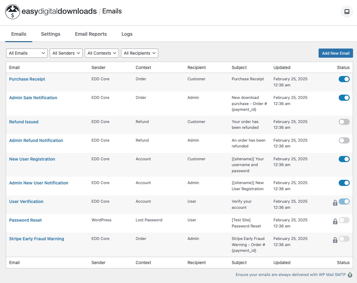Open the Email Reports tab
357x283 pixels.
91,34
